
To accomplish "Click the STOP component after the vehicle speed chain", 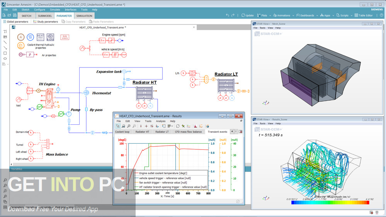I will [x=124, y=54].
